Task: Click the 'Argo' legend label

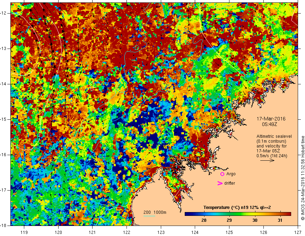Action: 231,174
